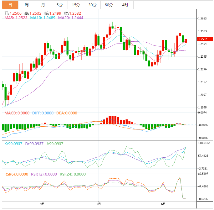This screenshot has height=210, width=214.
Task: Show the 30分 interval chart
Action: coord(92,5)
